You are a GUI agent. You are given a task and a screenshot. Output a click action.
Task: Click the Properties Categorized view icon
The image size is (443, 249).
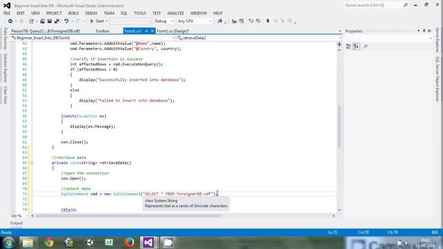coord(349,46)
